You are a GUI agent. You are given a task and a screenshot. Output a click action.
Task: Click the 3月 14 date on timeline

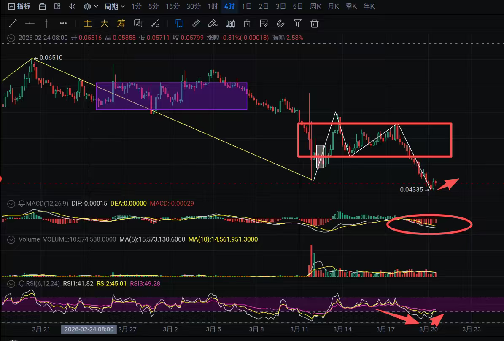click(x=342, y=329)
